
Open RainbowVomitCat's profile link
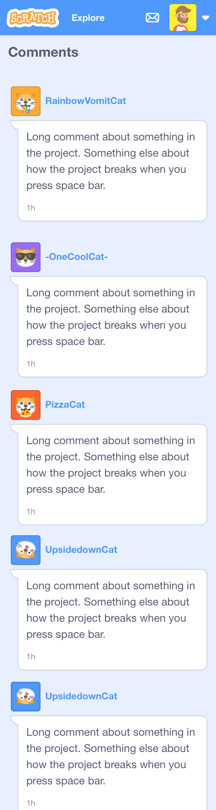pos(86,101)
